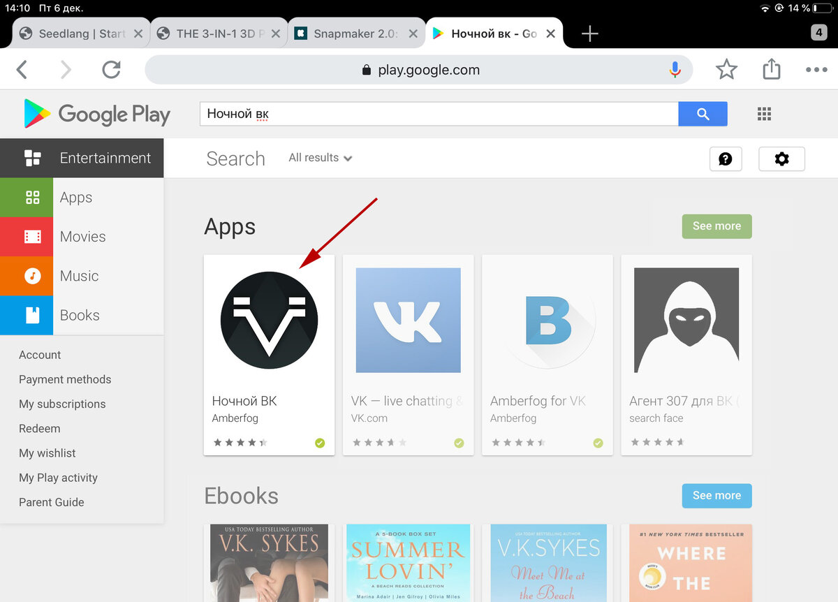
Task: Click the Redeem link
Action: (x=40, y=428)
